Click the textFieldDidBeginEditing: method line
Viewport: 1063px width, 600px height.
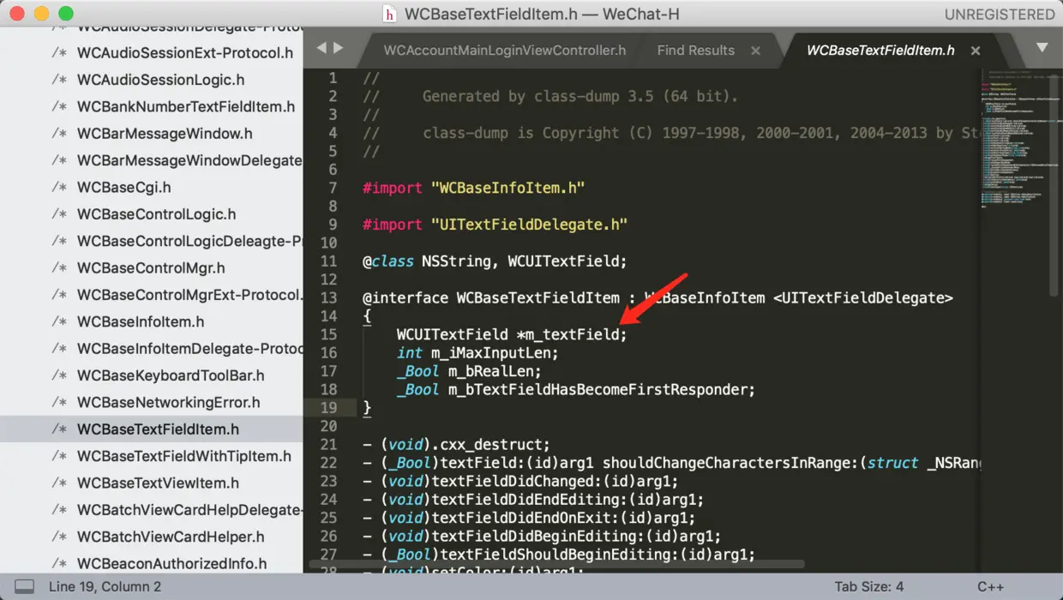point(542,537)
